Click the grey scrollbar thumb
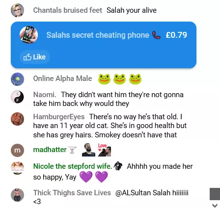220x209 pixels. pos(215,194)
